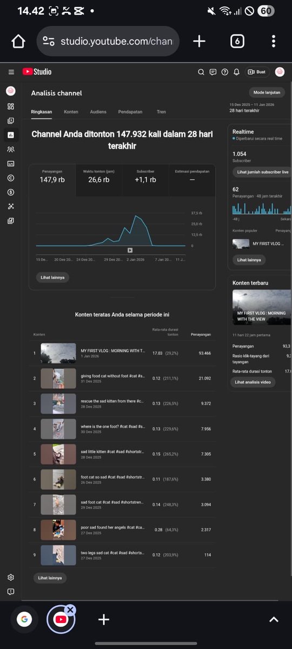Tap the Google app icon in bottom bar
This screenshot has width=292, height=649.
pyautogui.click(x=24, y=619)
